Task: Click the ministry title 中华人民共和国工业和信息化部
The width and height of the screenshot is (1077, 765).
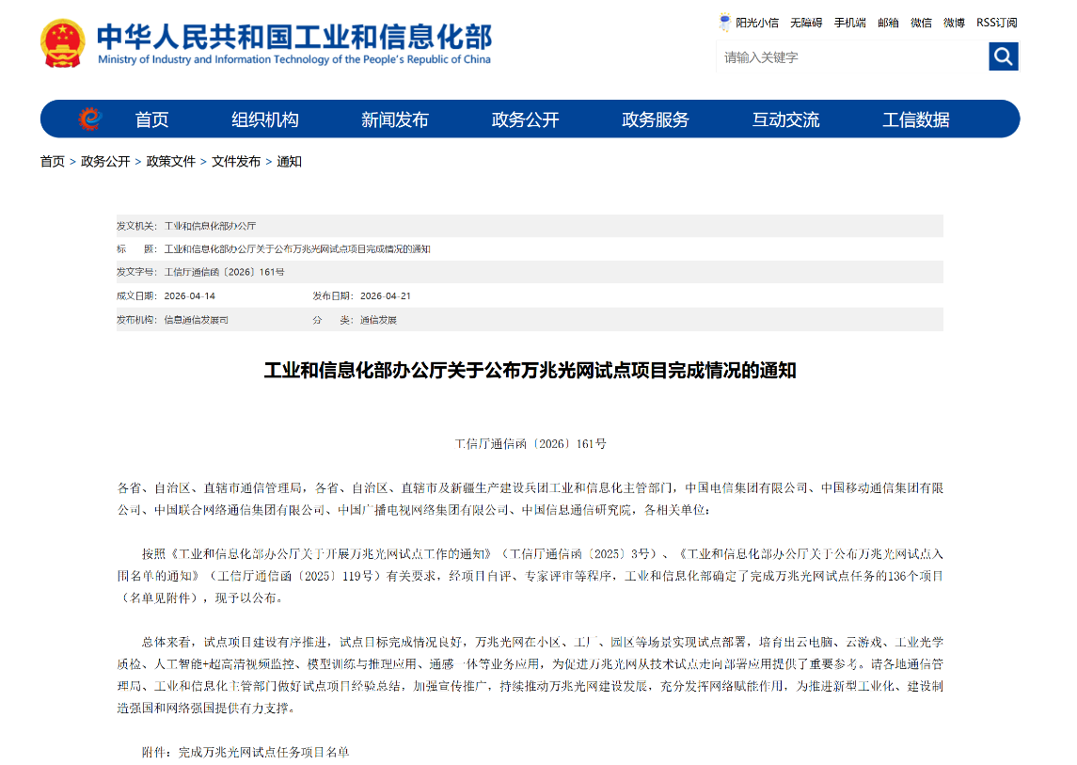Action: click(x=294, y=37)
